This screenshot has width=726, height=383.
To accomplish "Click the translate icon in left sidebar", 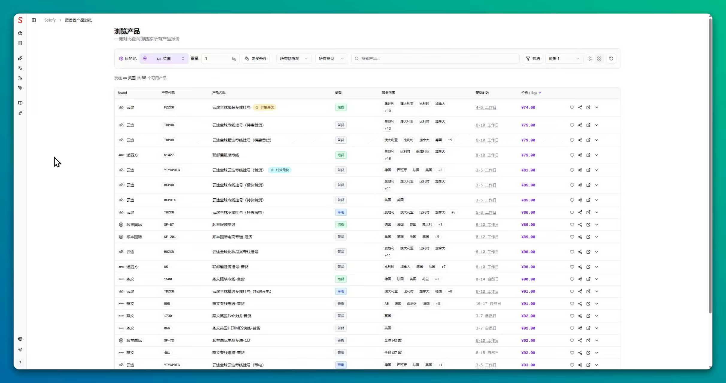I will point(20,68).
